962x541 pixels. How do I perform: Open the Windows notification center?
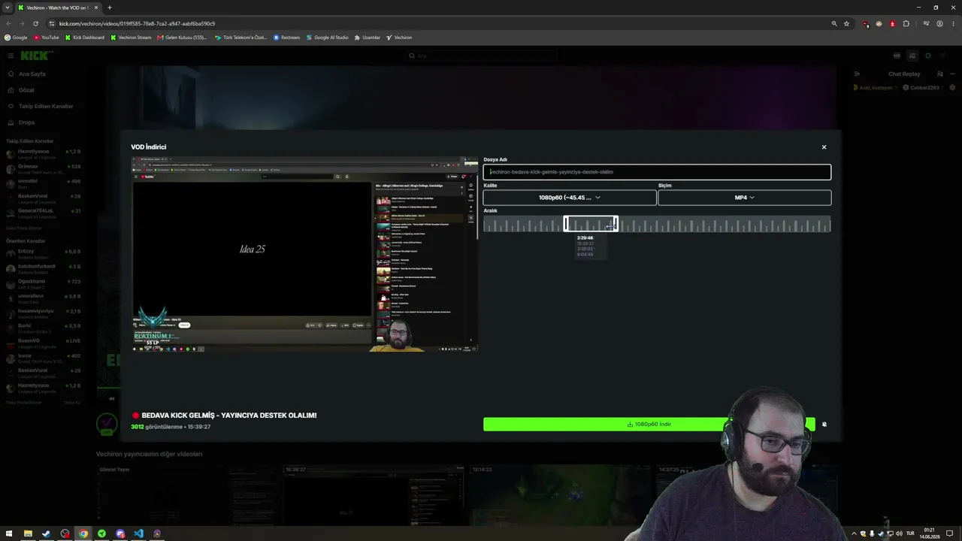click(951, 533)
